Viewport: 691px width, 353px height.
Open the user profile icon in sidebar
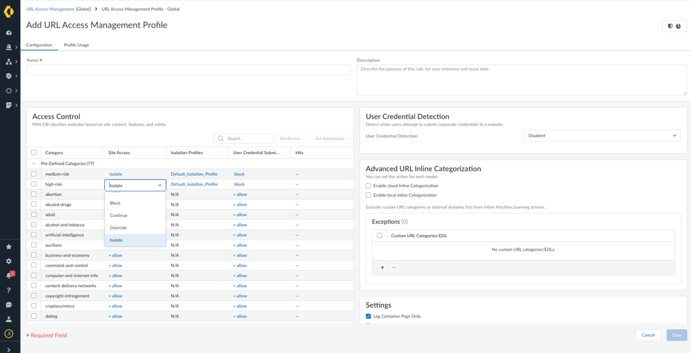click(9, 319)
